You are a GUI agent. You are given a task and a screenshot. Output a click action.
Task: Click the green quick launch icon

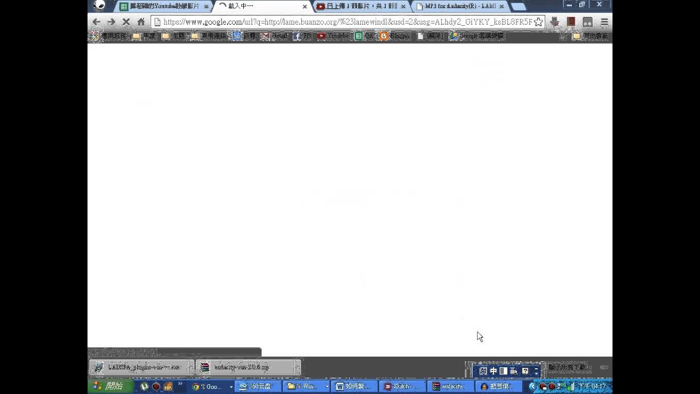tap(144, 386)
